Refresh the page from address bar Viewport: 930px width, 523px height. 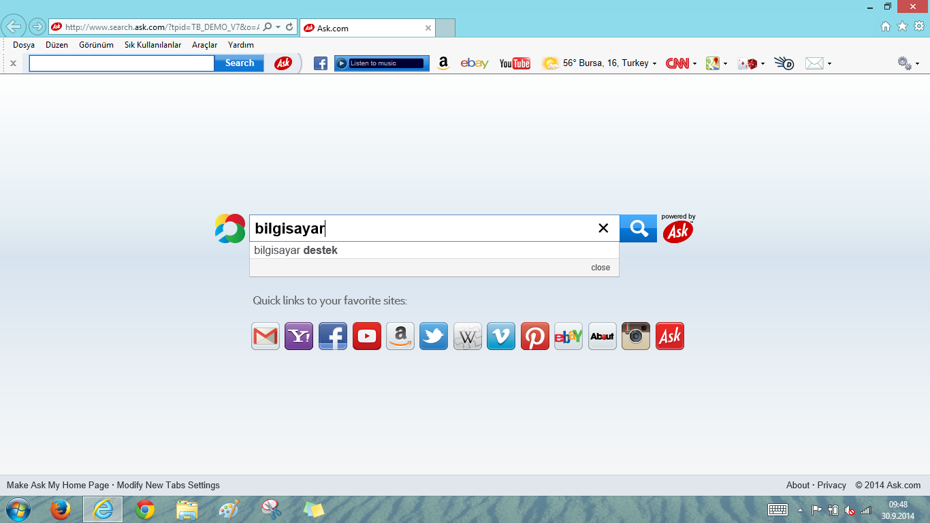289,27
